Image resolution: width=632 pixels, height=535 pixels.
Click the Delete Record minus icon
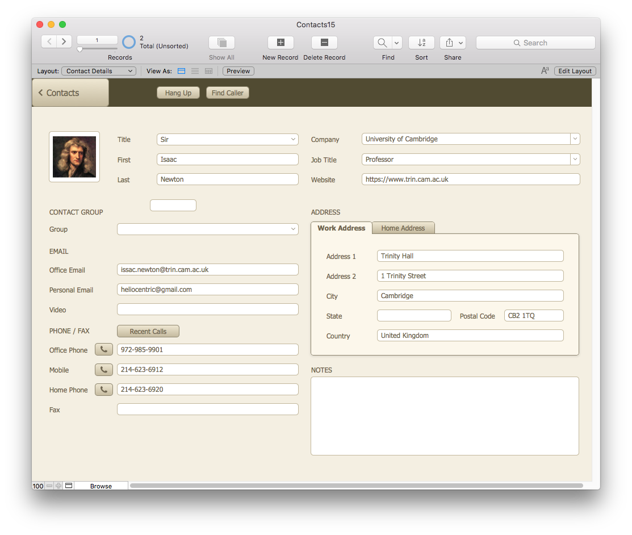click(x=324, y=43)
